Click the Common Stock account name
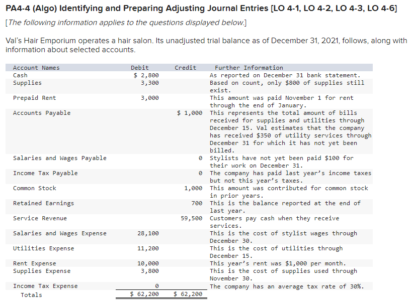 [34, 188]
